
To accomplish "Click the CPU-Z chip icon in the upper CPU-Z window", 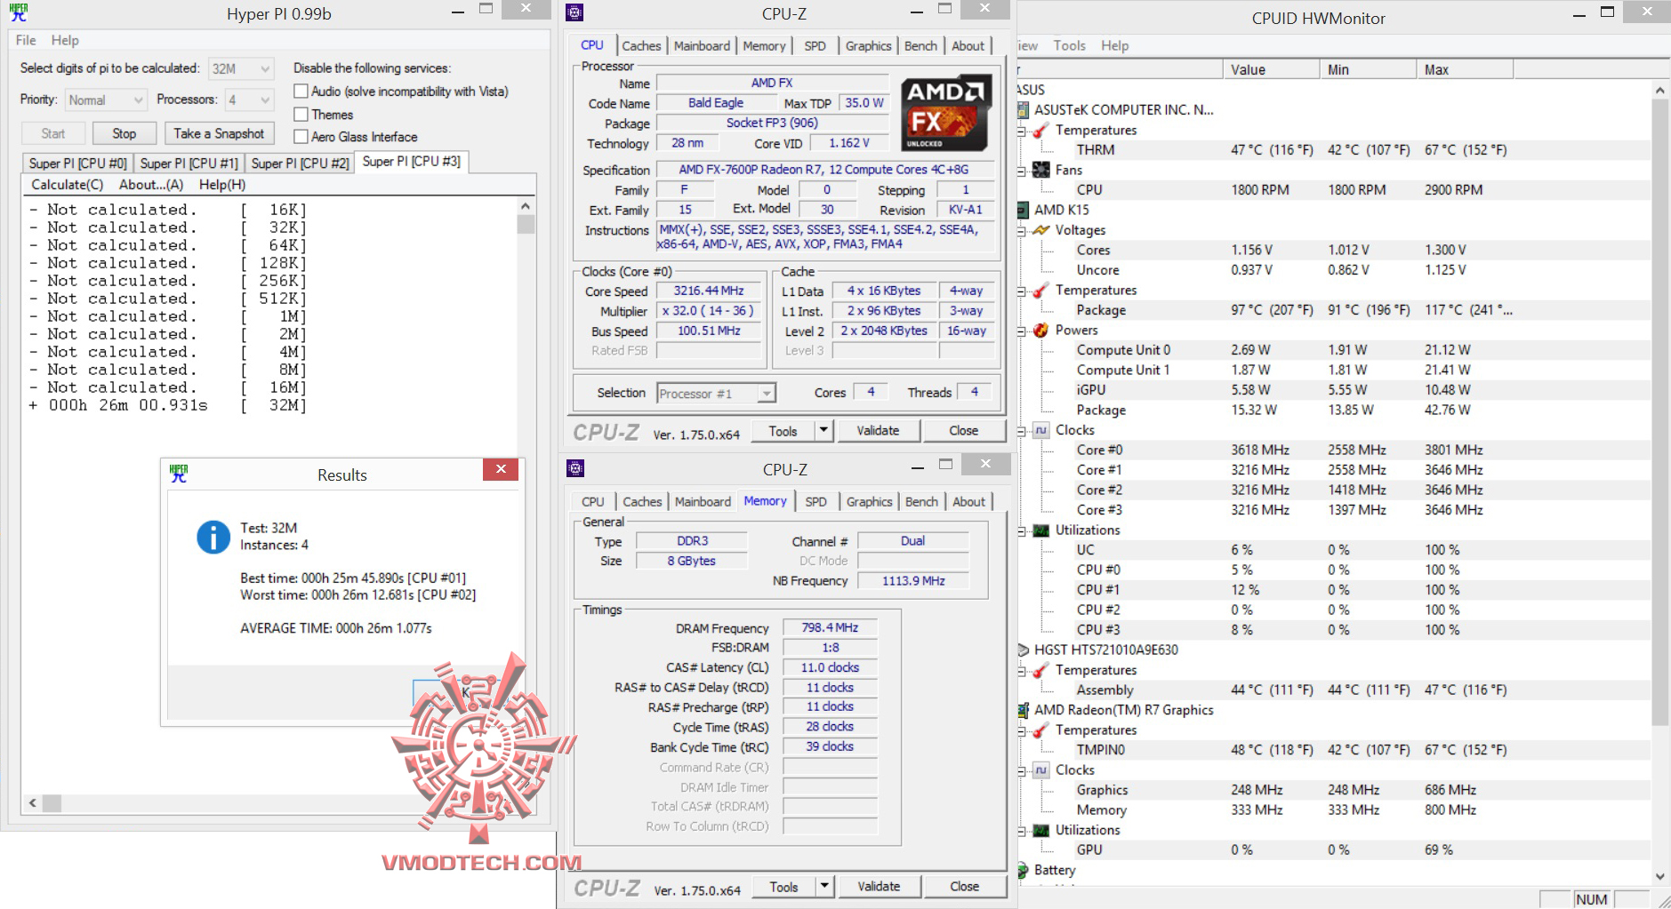I will pyautogui.click(x=574, y=12).
